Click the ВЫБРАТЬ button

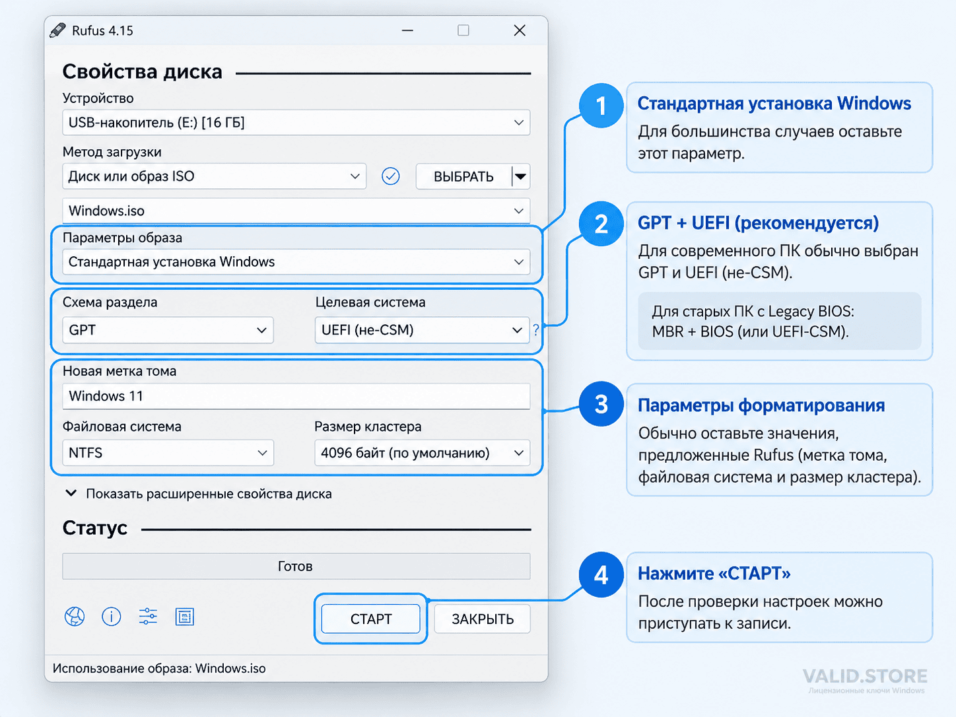[463, 176]
